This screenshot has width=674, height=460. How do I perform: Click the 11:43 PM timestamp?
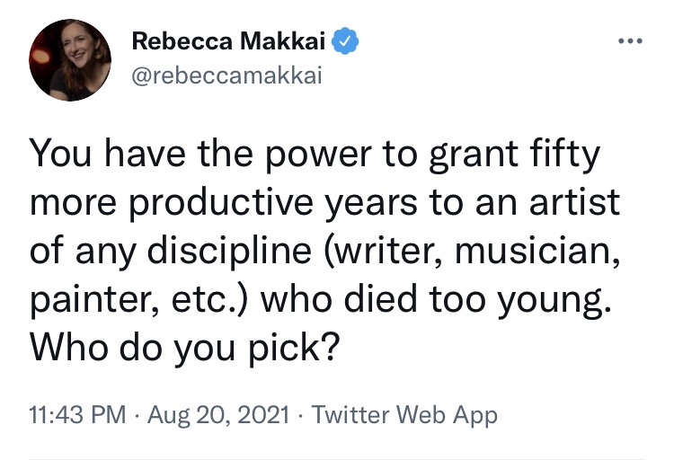75,415
